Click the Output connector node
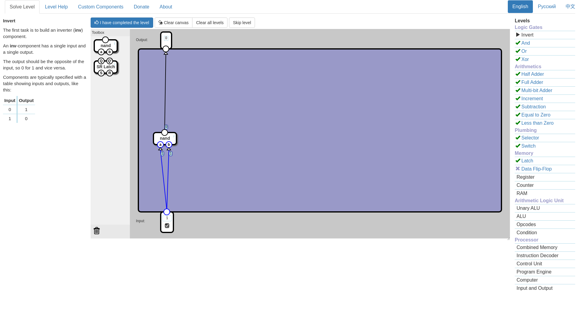The image size is (580, 326). coord(166,49)
